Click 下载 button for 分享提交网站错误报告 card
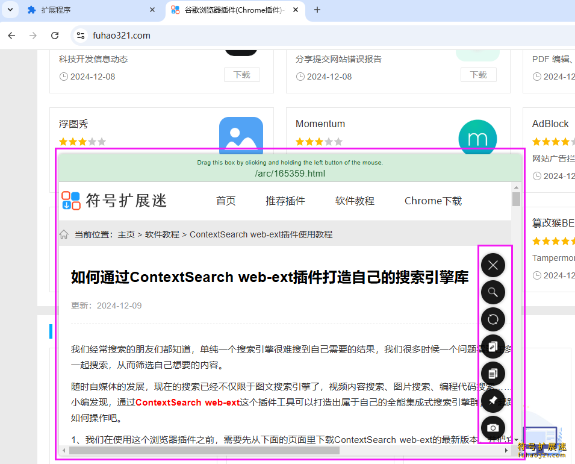 tap(479, 75)
